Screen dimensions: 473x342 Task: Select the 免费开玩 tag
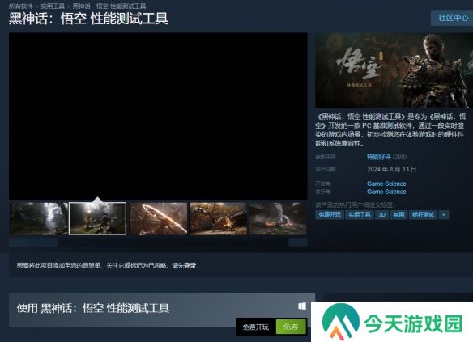click(x=330, y=215)
